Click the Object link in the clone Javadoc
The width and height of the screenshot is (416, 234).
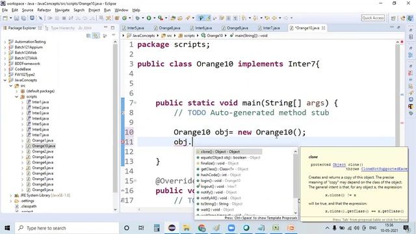pyautogui.click(x=339, y=164)
